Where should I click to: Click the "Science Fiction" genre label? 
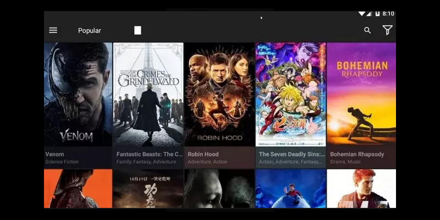[62, 162]
